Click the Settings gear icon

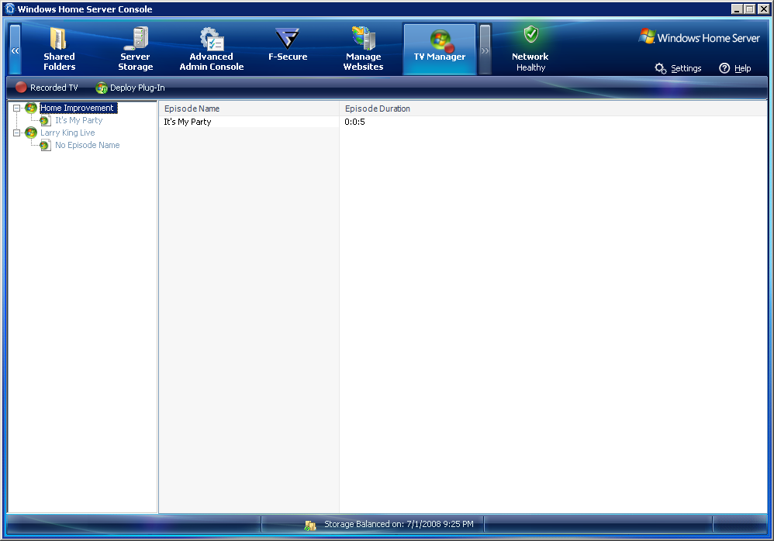(x=661, y=68)
